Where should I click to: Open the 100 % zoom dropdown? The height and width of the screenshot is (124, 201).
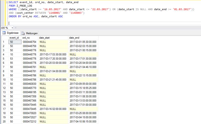click(x=12, y=28)
